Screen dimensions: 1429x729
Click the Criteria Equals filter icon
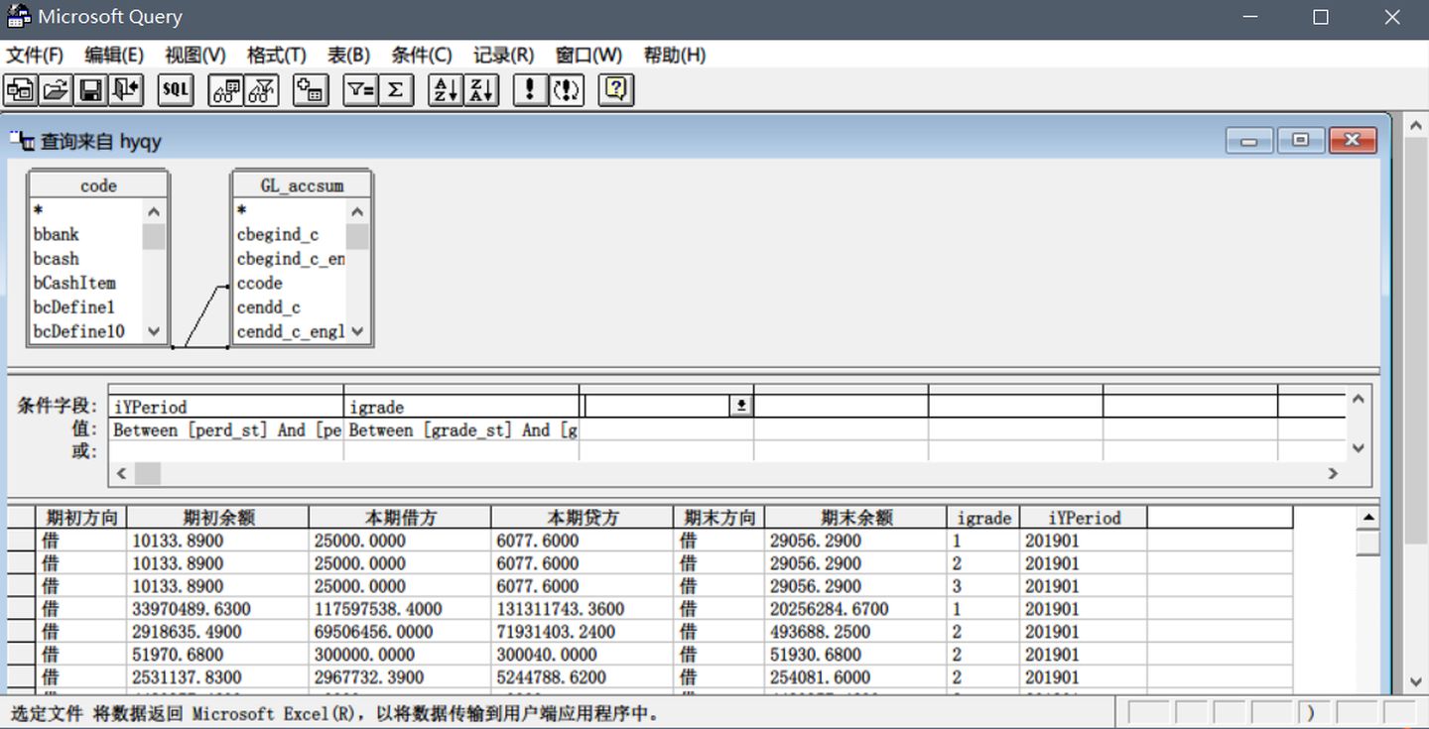(x=360, y=90)
